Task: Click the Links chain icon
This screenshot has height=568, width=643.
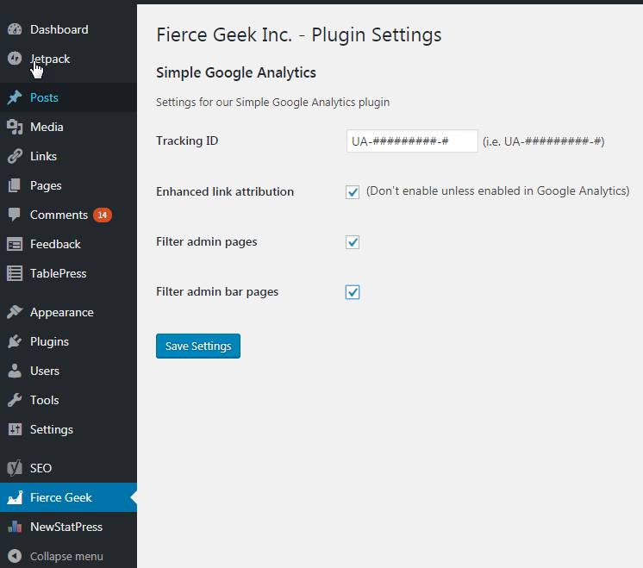Action: click(x=15, y=156)
